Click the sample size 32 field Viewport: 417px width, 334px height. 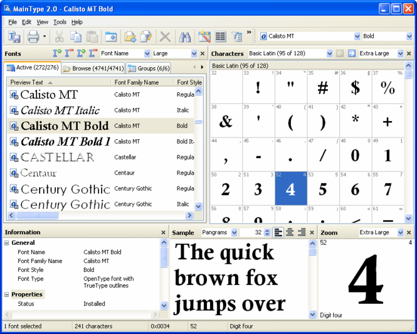252,232
